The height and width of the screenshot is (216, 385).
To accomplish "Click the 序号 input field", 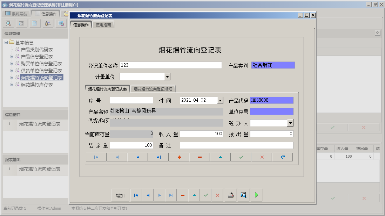I will pyautogui.click(x=131, y=100).
